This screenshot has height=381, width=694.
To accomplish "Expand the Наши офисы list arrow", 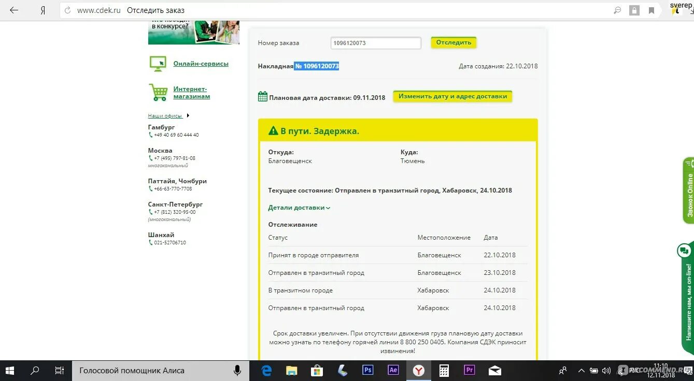I will pyautogui.click(x=188, y=115).
